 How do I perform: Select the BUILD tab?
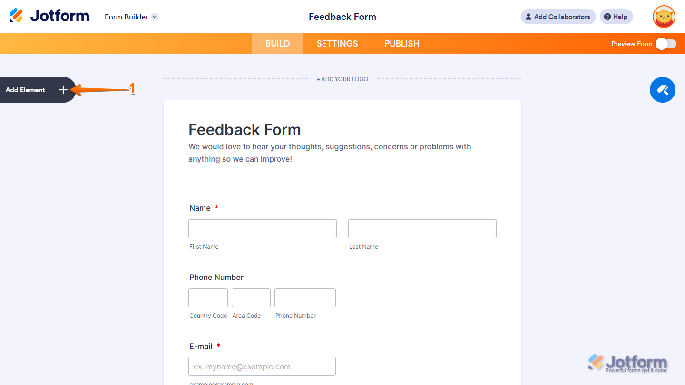(277, 44)
